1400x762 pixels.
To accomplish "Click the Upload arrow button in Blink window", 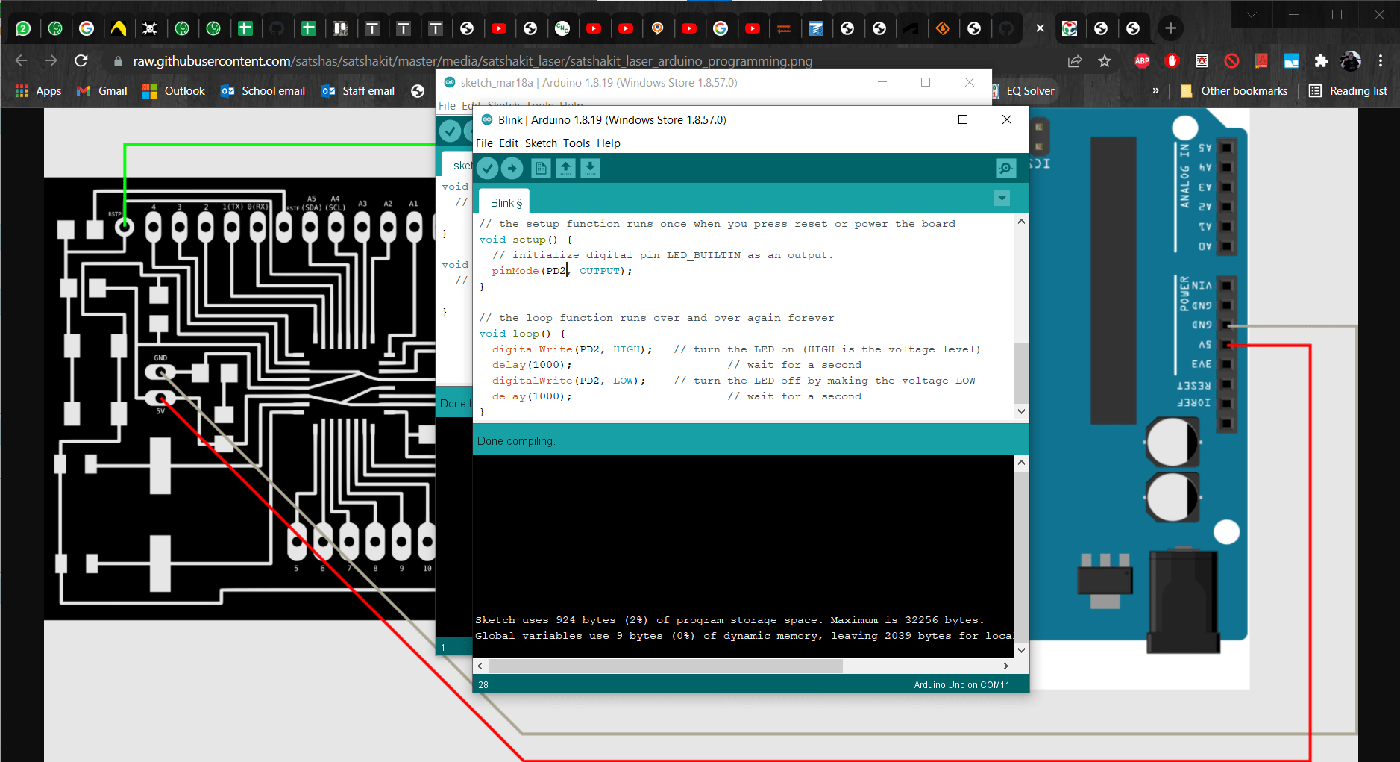I will pos(512,169).
